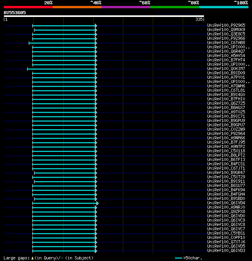The image size is (252, 261).
Task: Select the UniRef100_B4FK94 label
Action: click(226, 190)
